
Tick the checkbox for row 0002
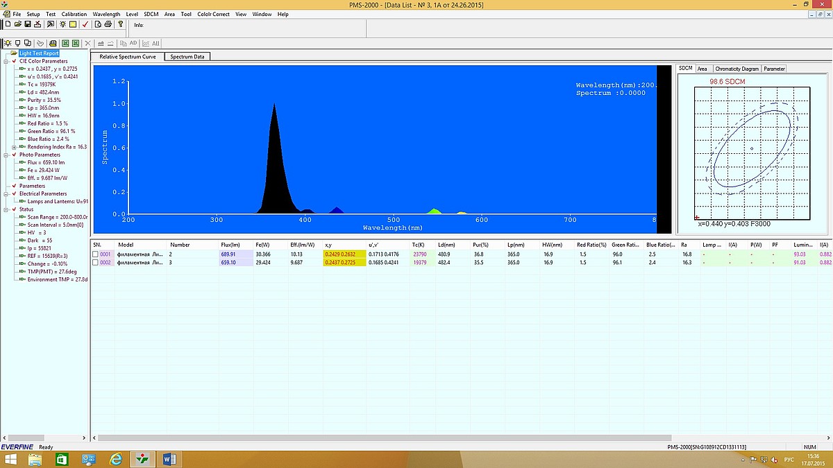point(96,263)
